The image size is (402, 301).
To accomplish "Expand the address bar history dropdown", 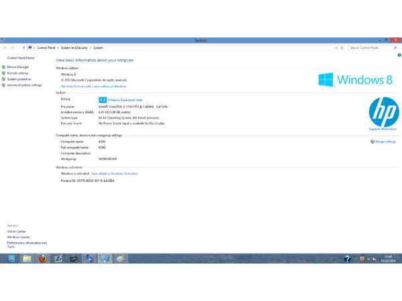I will (336, 48).
